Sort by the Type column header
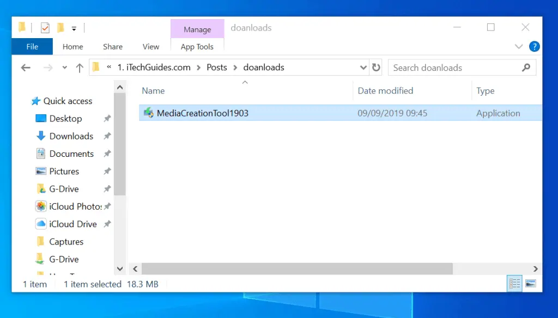 (x=486, y=91)
